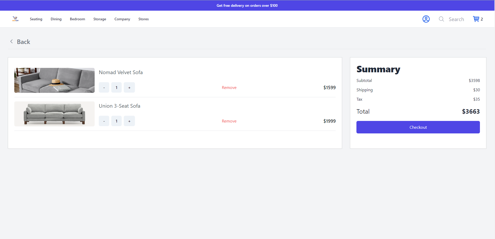
Task: Open the Nomad Velvet Sofa thumbnail
Action: [54, 80]
